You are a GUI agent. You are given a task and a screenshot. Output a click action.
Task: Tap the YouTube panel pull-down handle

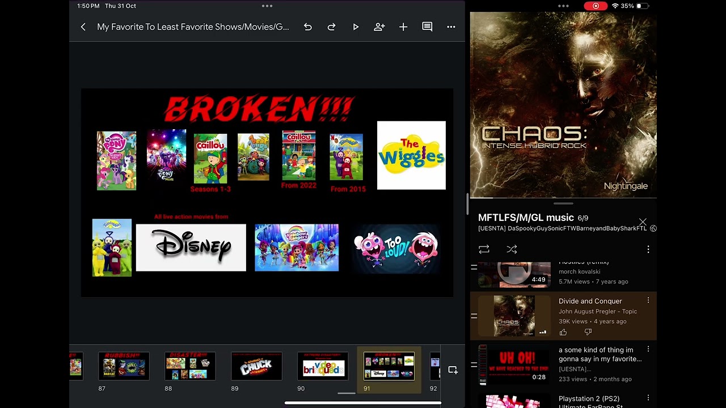(563, 203)
